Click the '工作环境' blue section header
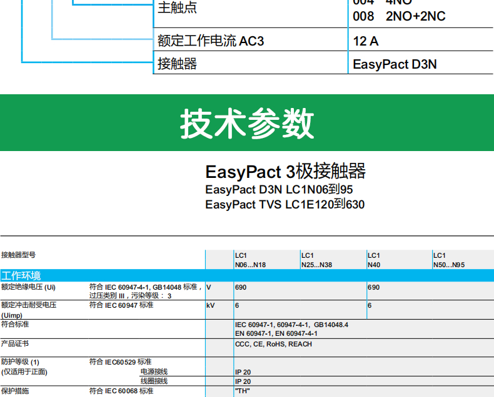This screenshot has height=397, width=494. [x=247, y=275]
